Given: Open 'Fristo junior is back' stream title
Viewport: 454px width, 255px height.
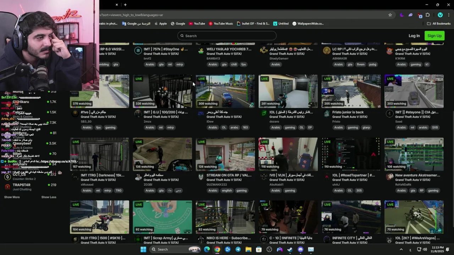Looking at the screenshot, I should click(348, 112).
